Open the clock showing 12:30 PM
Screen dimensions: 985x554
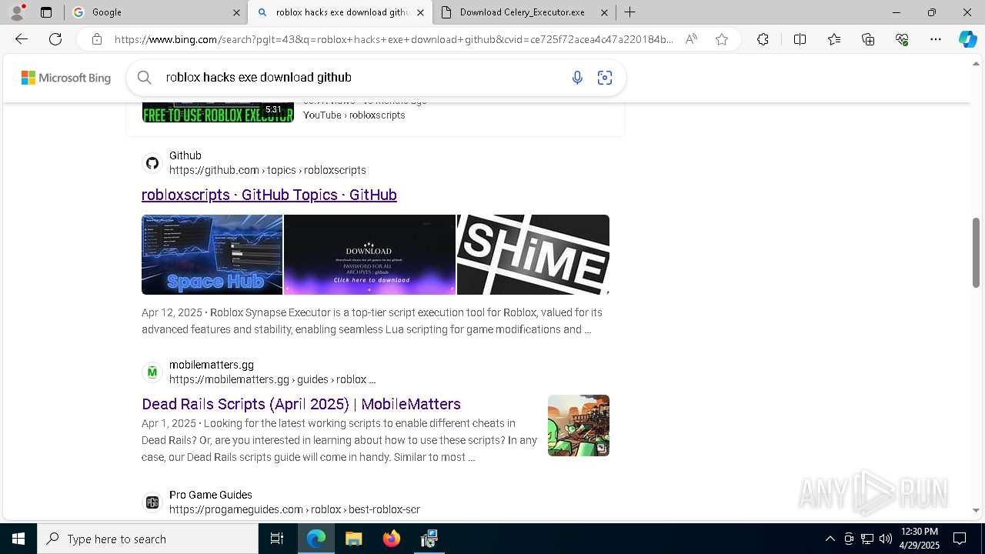coord(920,539)
